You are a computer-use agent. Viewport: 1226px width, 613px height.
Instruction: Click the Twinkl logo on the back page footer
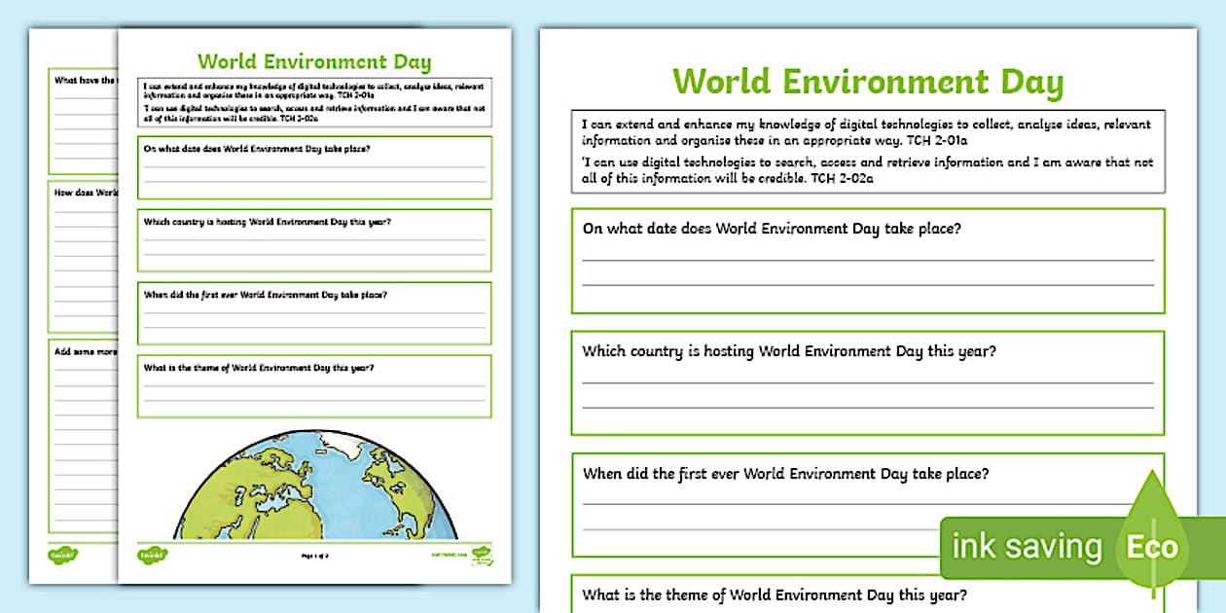pyautogui.click(x=62, y=555)
